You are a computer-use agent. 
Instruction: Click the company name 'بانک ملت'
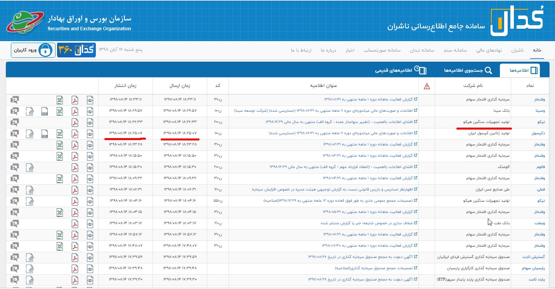501,224
